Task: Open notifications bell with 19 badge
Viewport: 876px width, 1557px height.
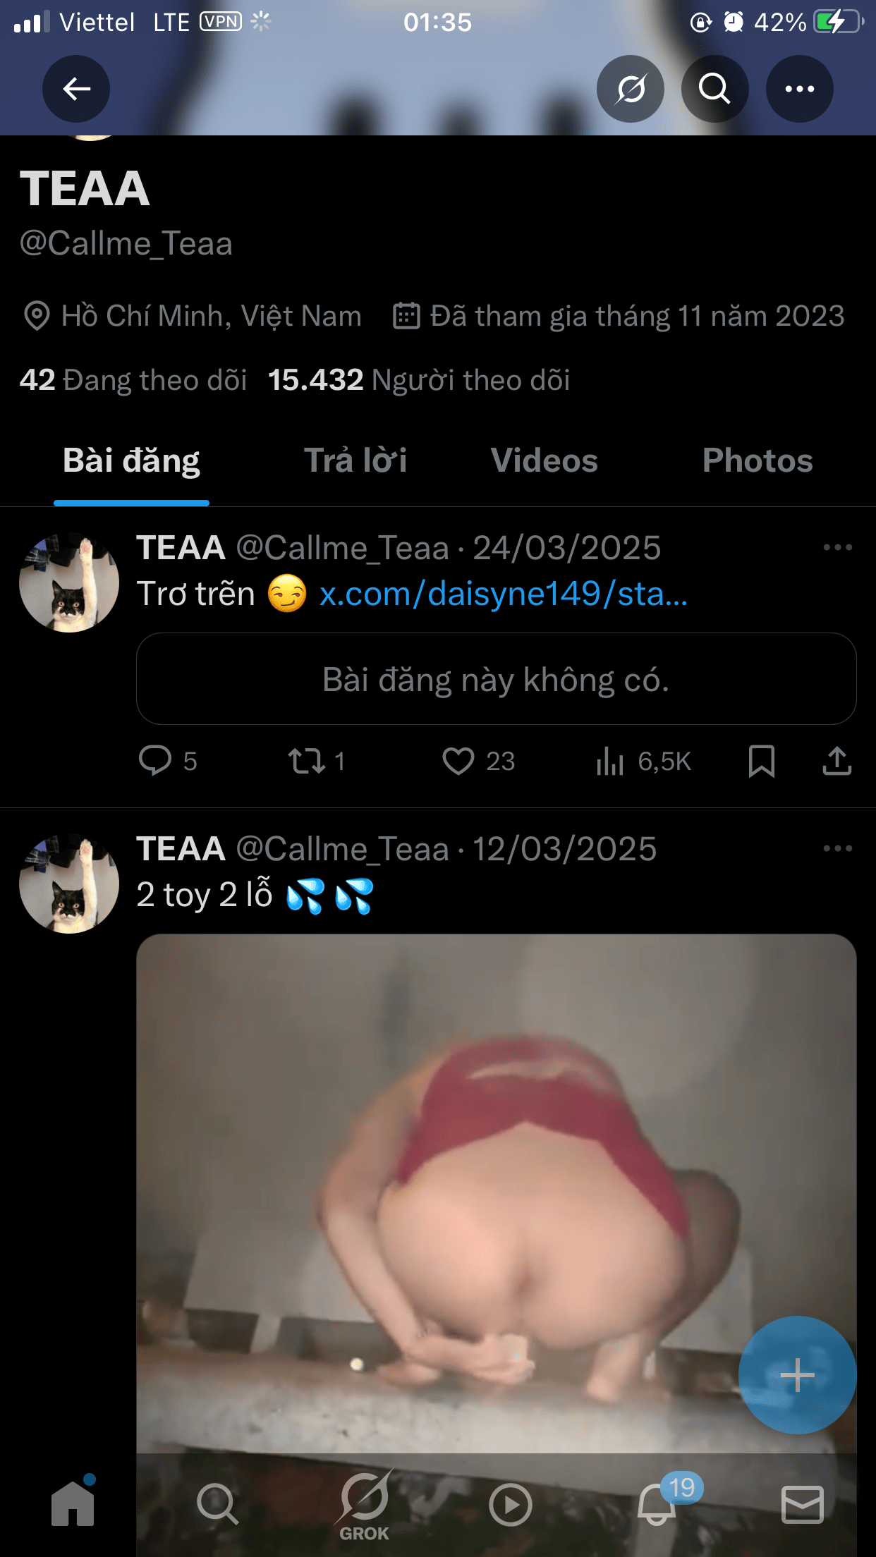Action: click(657, 1504)
